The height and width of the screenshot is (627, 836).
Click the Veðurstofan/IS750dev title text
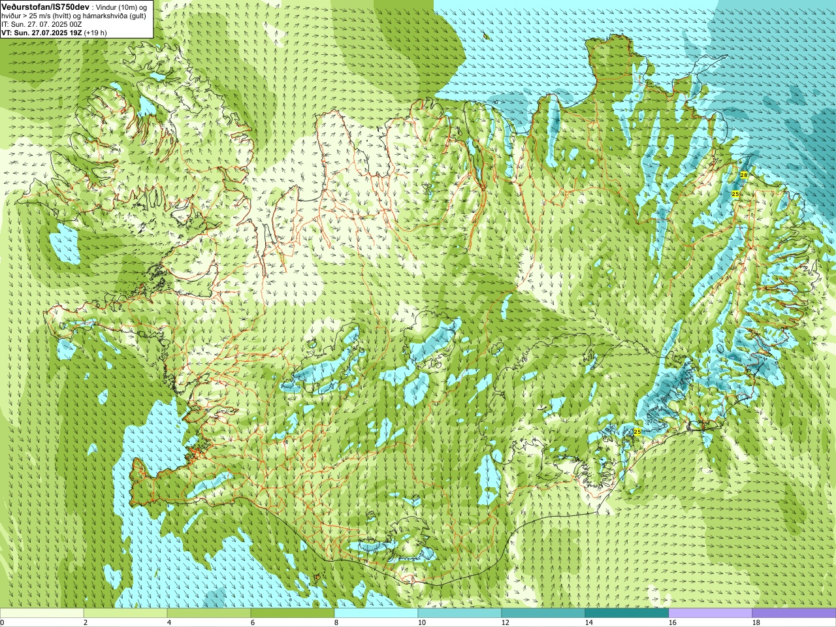click(x=45, y=6)
